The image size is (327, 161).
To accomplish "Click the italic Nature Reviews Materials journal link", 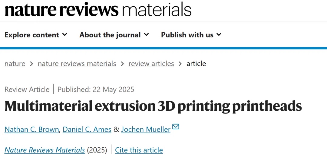I will [45, 150].
